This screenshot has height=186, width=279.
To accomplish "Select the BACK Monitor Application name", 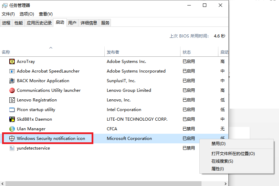I will 43,81.
